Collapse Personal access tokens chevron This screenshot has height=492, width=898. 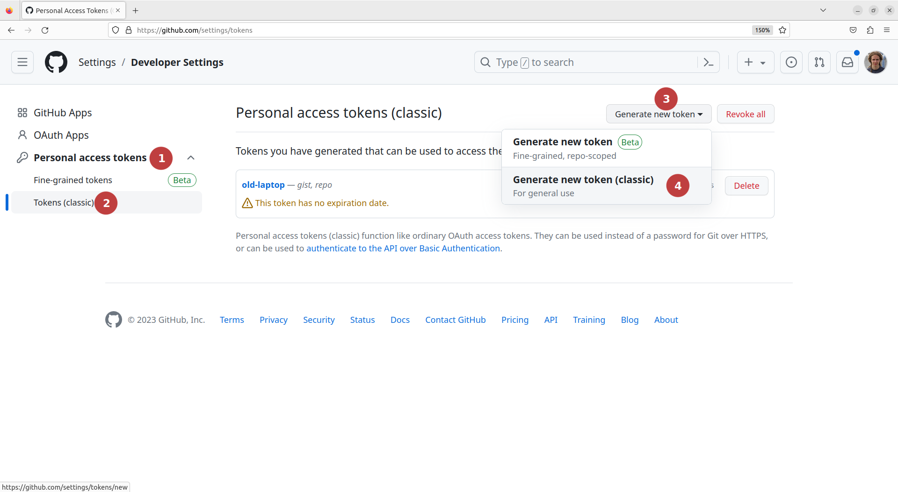(x=191, y=157)
